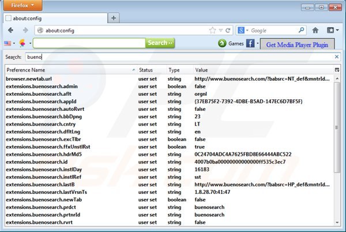Sort by Status column header
The height and width of the screenshot is (232, 346).
151,70
